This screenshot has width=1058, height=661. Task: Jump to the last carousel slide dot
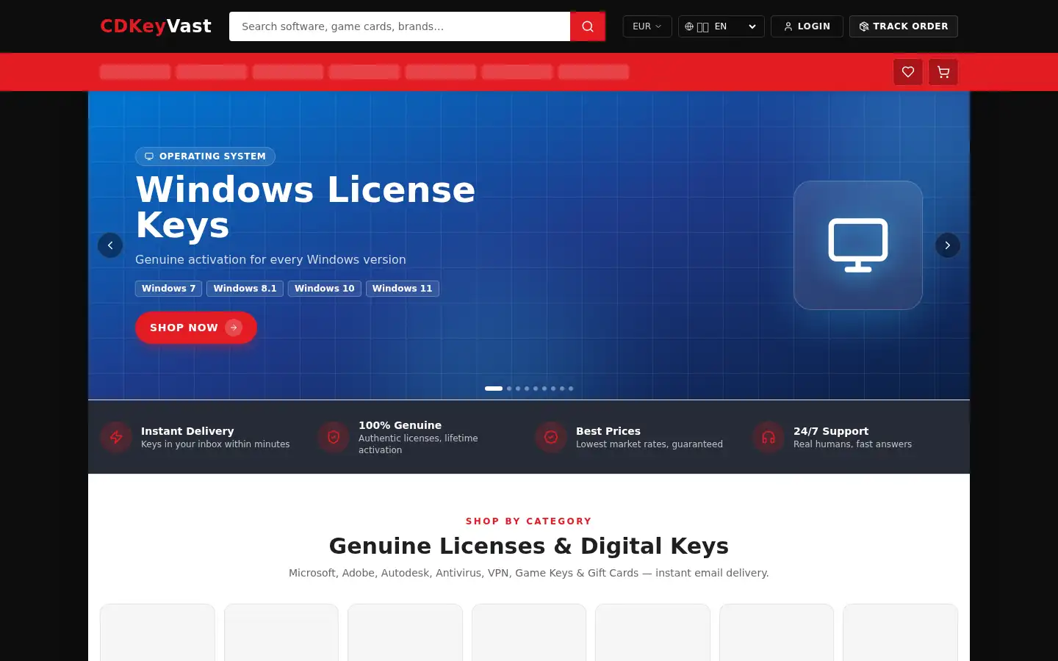(x=571, y=389)
